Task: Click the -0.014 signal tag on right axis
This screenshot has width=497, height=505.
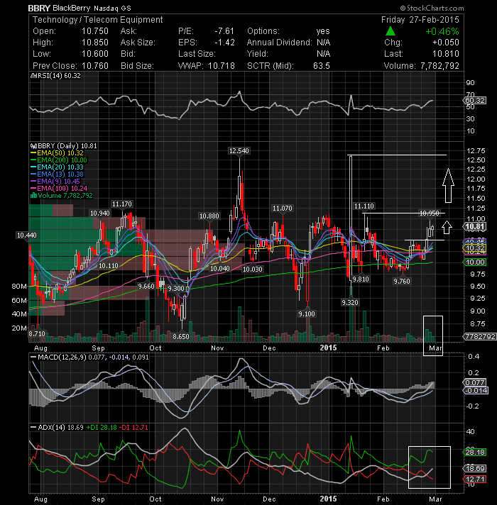Action: coord(476,391)
